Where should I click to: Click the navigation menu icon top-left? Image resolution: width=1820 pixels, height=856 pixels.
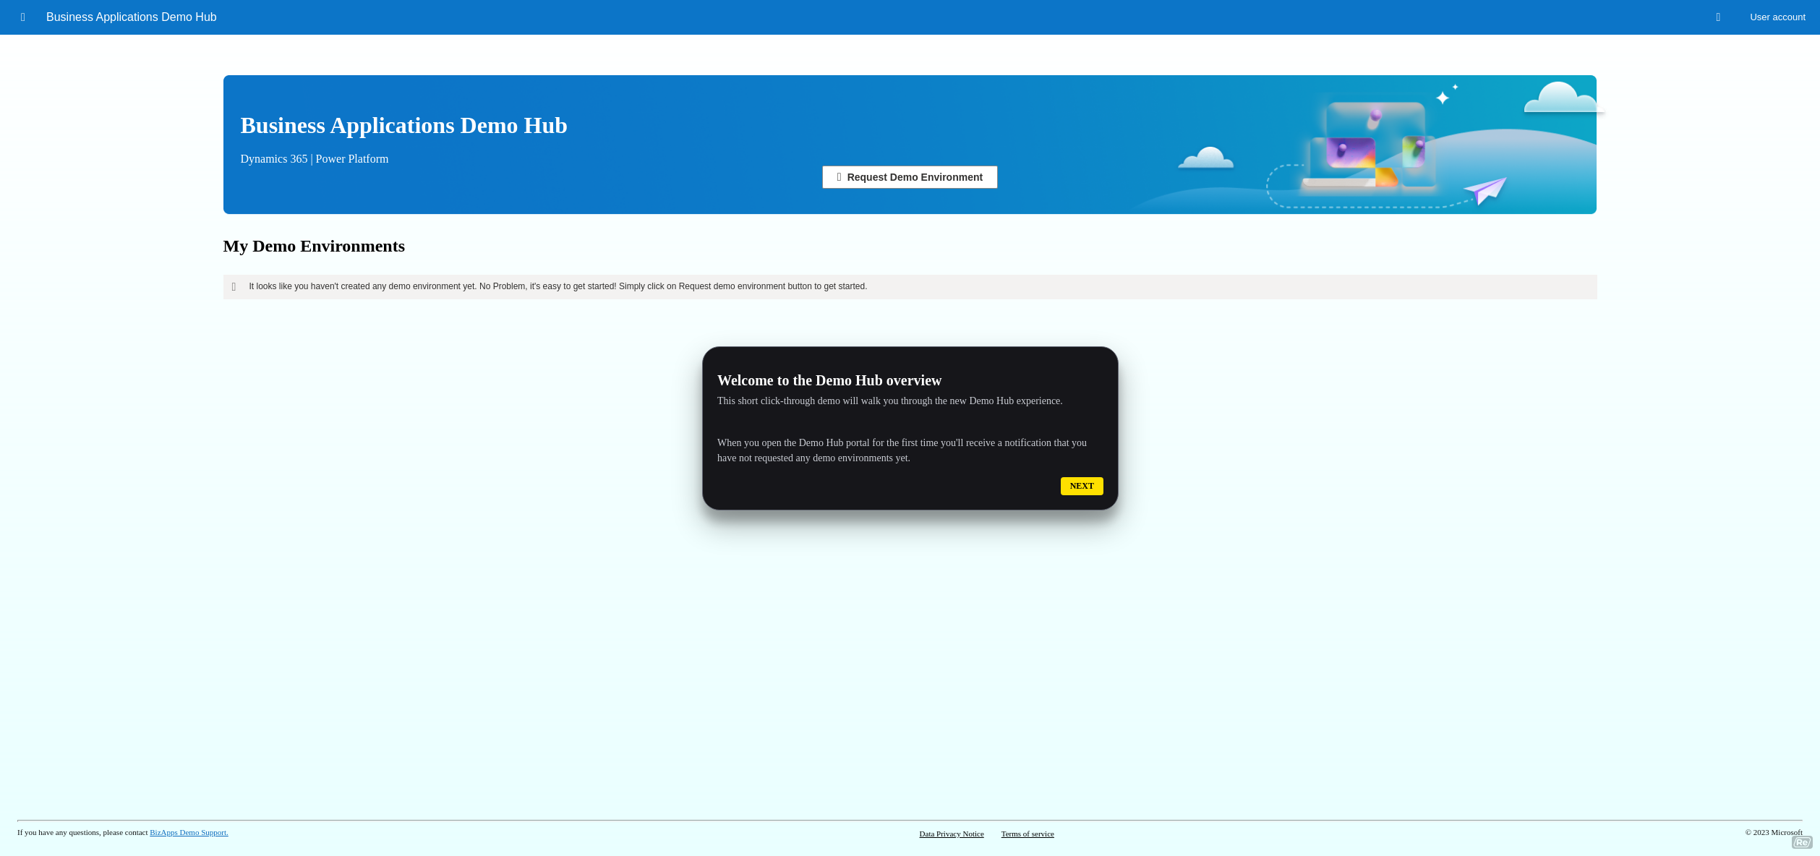(x=22, y=17)
